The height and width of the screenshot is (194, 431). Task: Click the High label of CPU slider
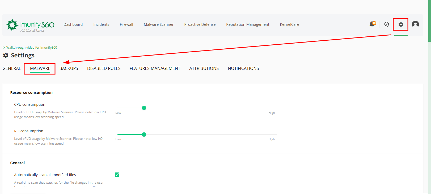coord(272,113)
